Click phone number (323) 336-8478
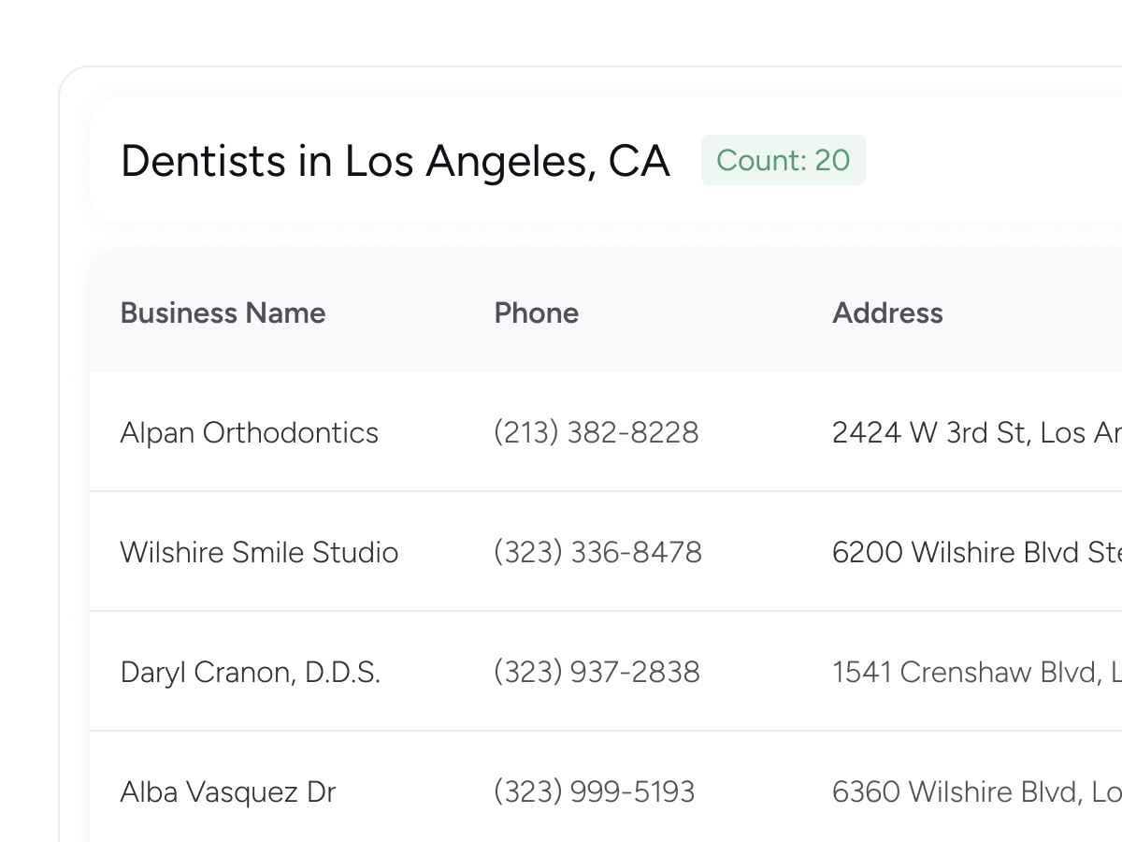Screen dimensions: 1122x842 click(x=597, y=552)
